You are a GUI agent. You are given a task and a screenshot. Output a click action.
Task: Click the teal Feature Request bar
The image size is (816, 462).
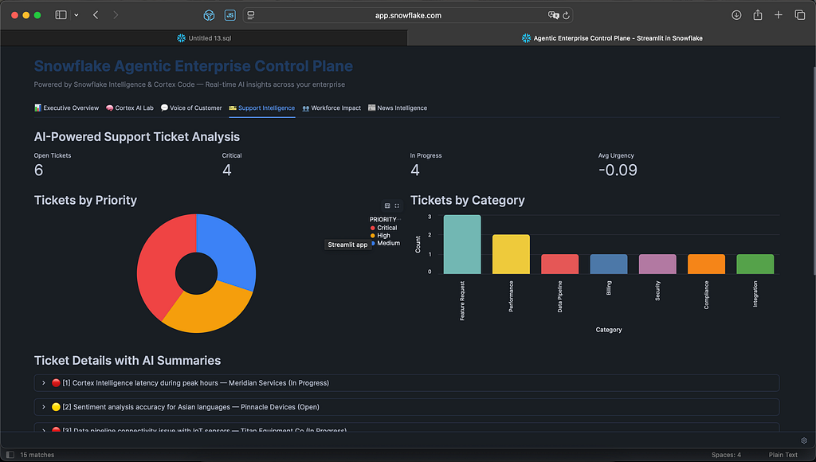462,245
